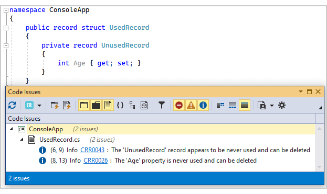Image resolution: width=327 pixels, height=194 pixels.
Task: Open the funnel filter
Action: click(162, 105)
